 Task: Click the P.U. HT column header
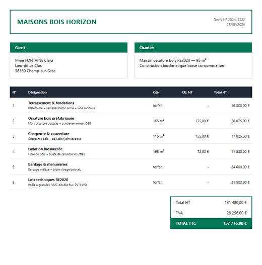click(x=187, y=93)
